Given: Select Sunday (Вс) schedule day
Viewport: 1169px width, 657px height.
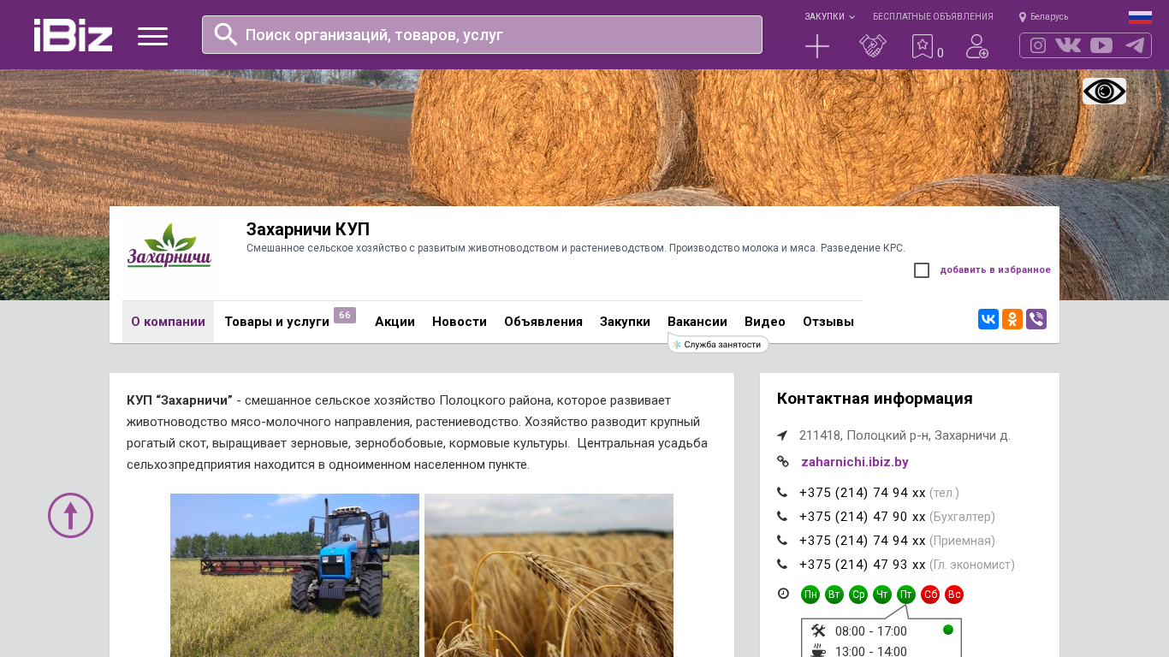Looking at the screenshot, I should [x=954, y=595].
